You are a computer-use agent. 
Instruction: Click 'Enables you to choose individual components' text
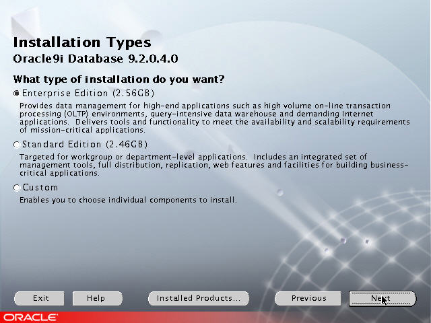[x=128, y=200]
